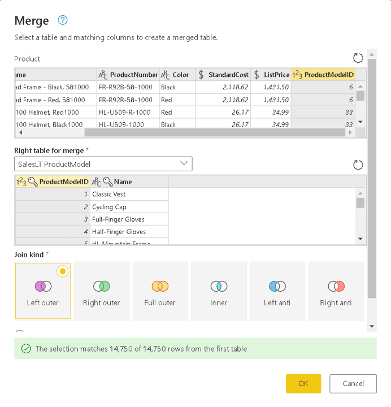Click the Left anti Venn diagram icon

277,287
